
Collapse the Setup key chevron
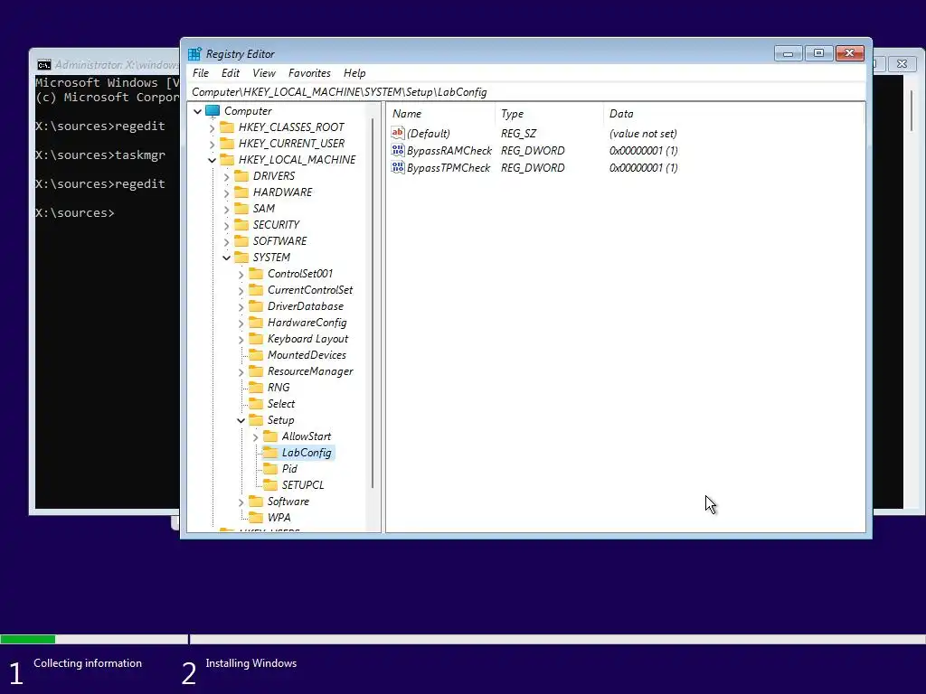click(x=241, y=421)
